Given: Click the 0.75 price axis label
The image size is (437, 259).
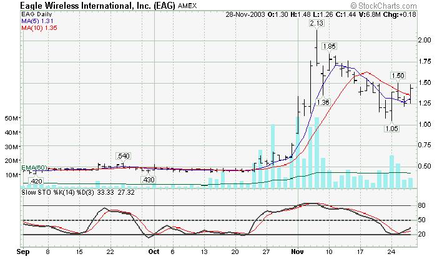Looking at the screenshot, I should coord(425,145).
